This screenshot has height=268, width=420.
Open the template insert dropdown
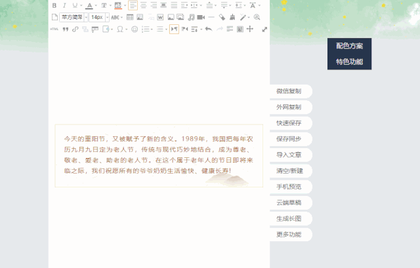(108, 29)
